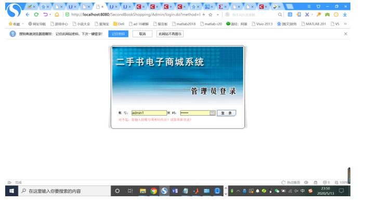Toggle the sidebar panel icon at status bar left
This screenshot has width=366, height=203.
[9, 182]
